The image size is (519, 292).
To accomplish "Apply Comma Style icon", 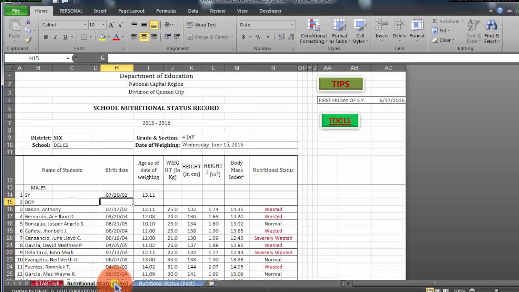I will [x=268, y=37].
